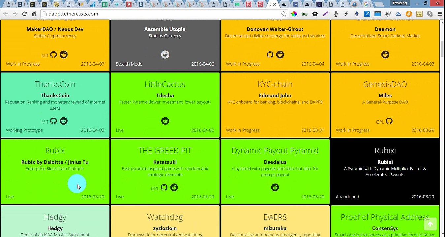Image resolution: width=445 pixels, height=237 pixels.
Task: Open THE GREED PIT GitHub icon
Action: click(164, 188)
